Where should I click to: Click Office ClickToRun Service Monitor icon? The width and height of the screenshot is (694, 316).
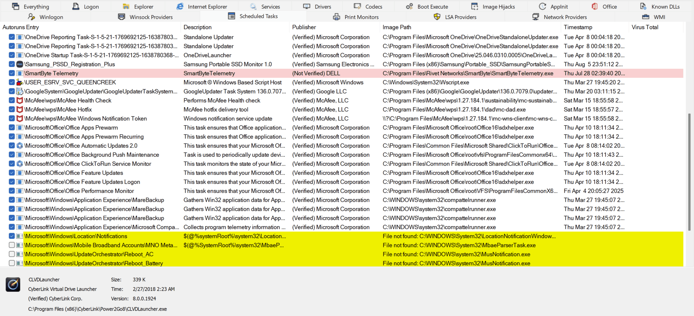pos(20,164)
